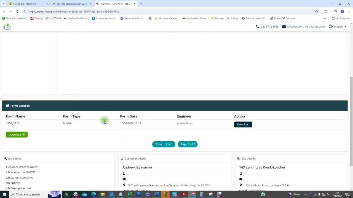Click the Arshad Khan engineer cell
The image size is (353, 198).
pos(185,123)
